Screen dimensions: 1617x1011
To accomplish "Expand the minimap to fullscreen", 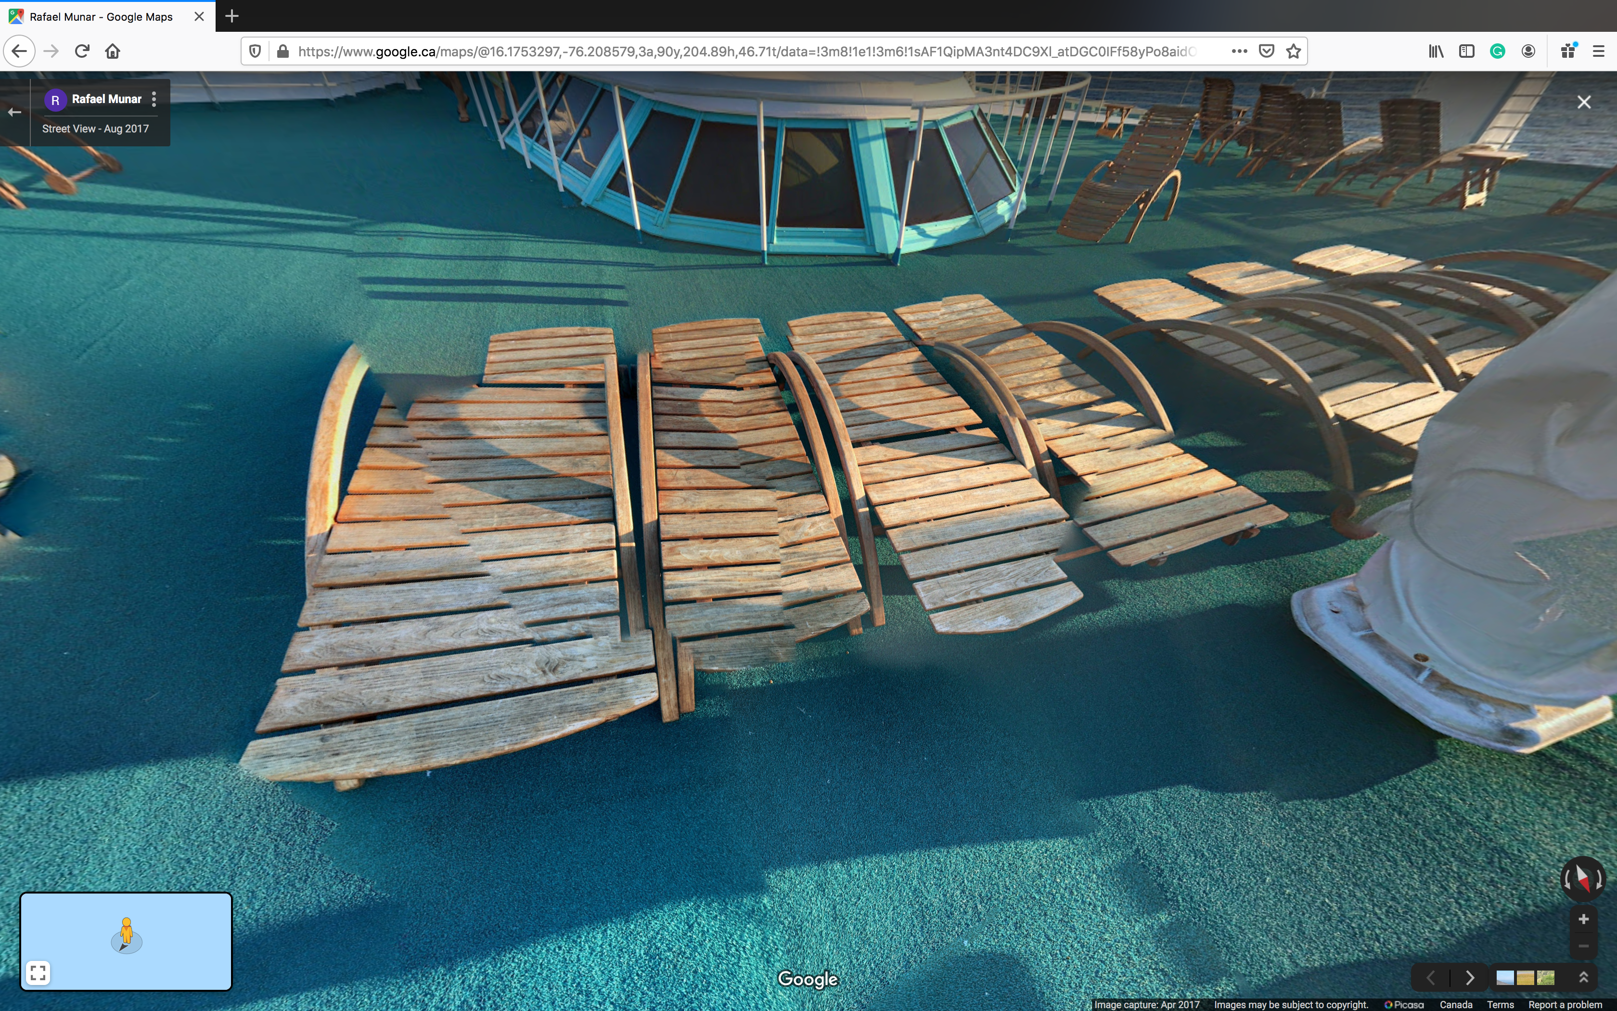I will pyautogui.click(x=38, y=972).
